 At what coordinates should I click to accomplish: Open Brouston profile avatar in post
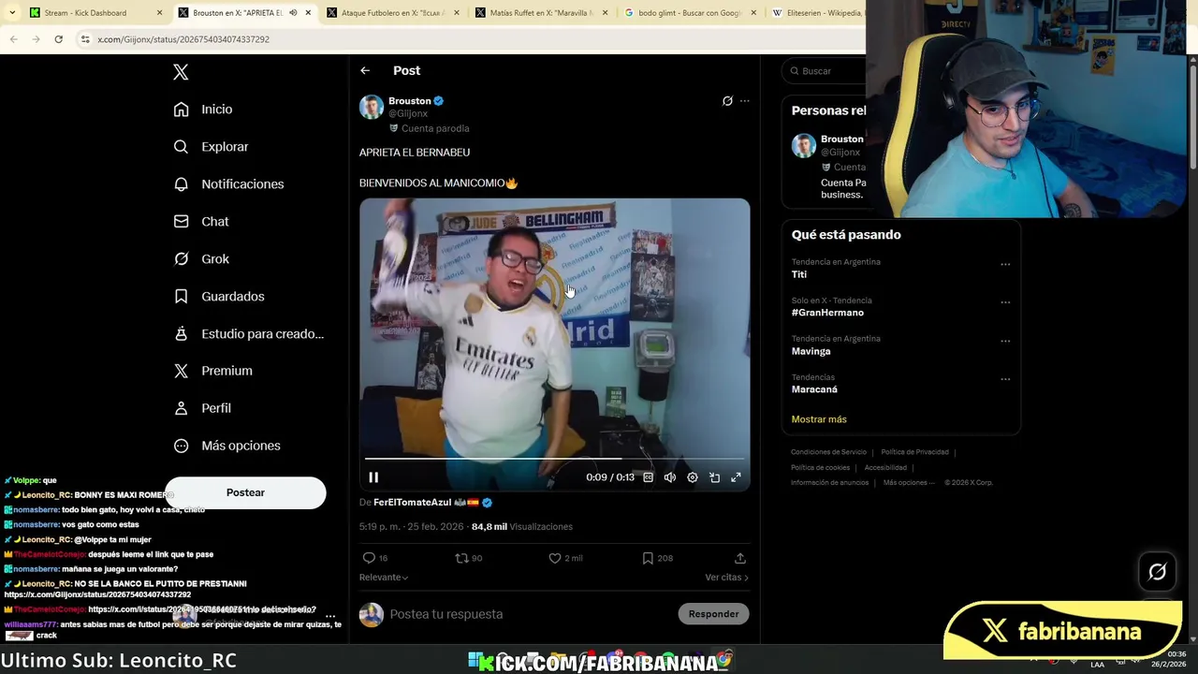click(x=372, y=107)
